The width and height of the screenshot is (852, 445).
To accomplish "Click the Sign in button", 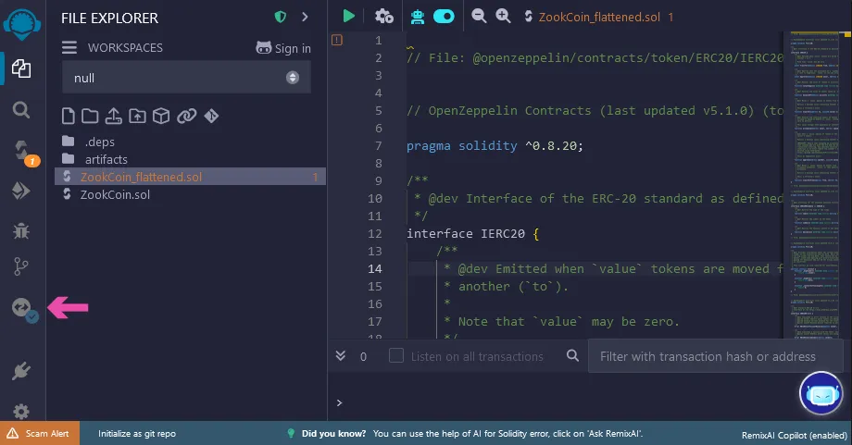I will (283, 48).
